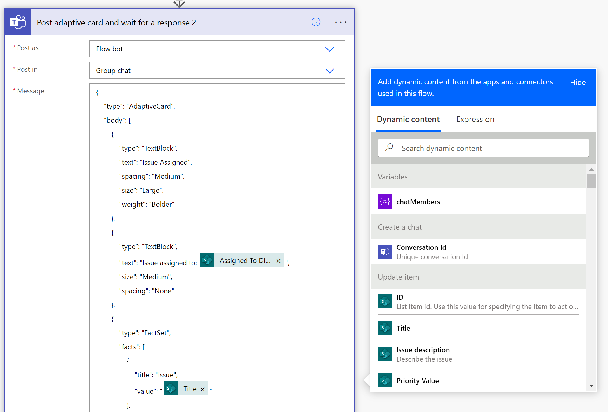Hide the dynamic content panel
Screen dimensions: 608x412
(x=577, y=82)
